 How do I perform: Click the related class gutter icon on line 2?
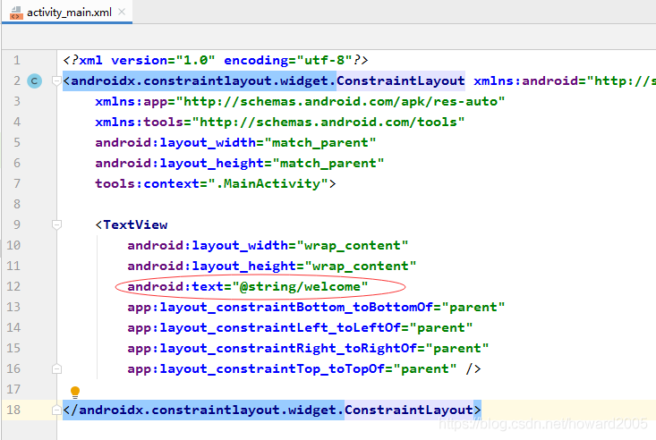[x=34, y=80]
